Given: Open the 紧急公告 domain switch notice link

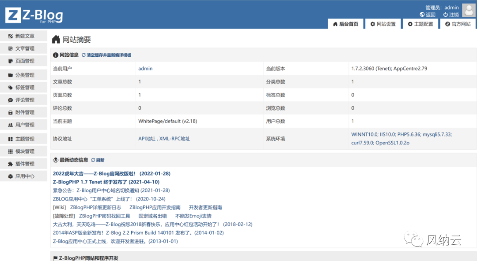Looking at the screenshot, I should [111, 191].
